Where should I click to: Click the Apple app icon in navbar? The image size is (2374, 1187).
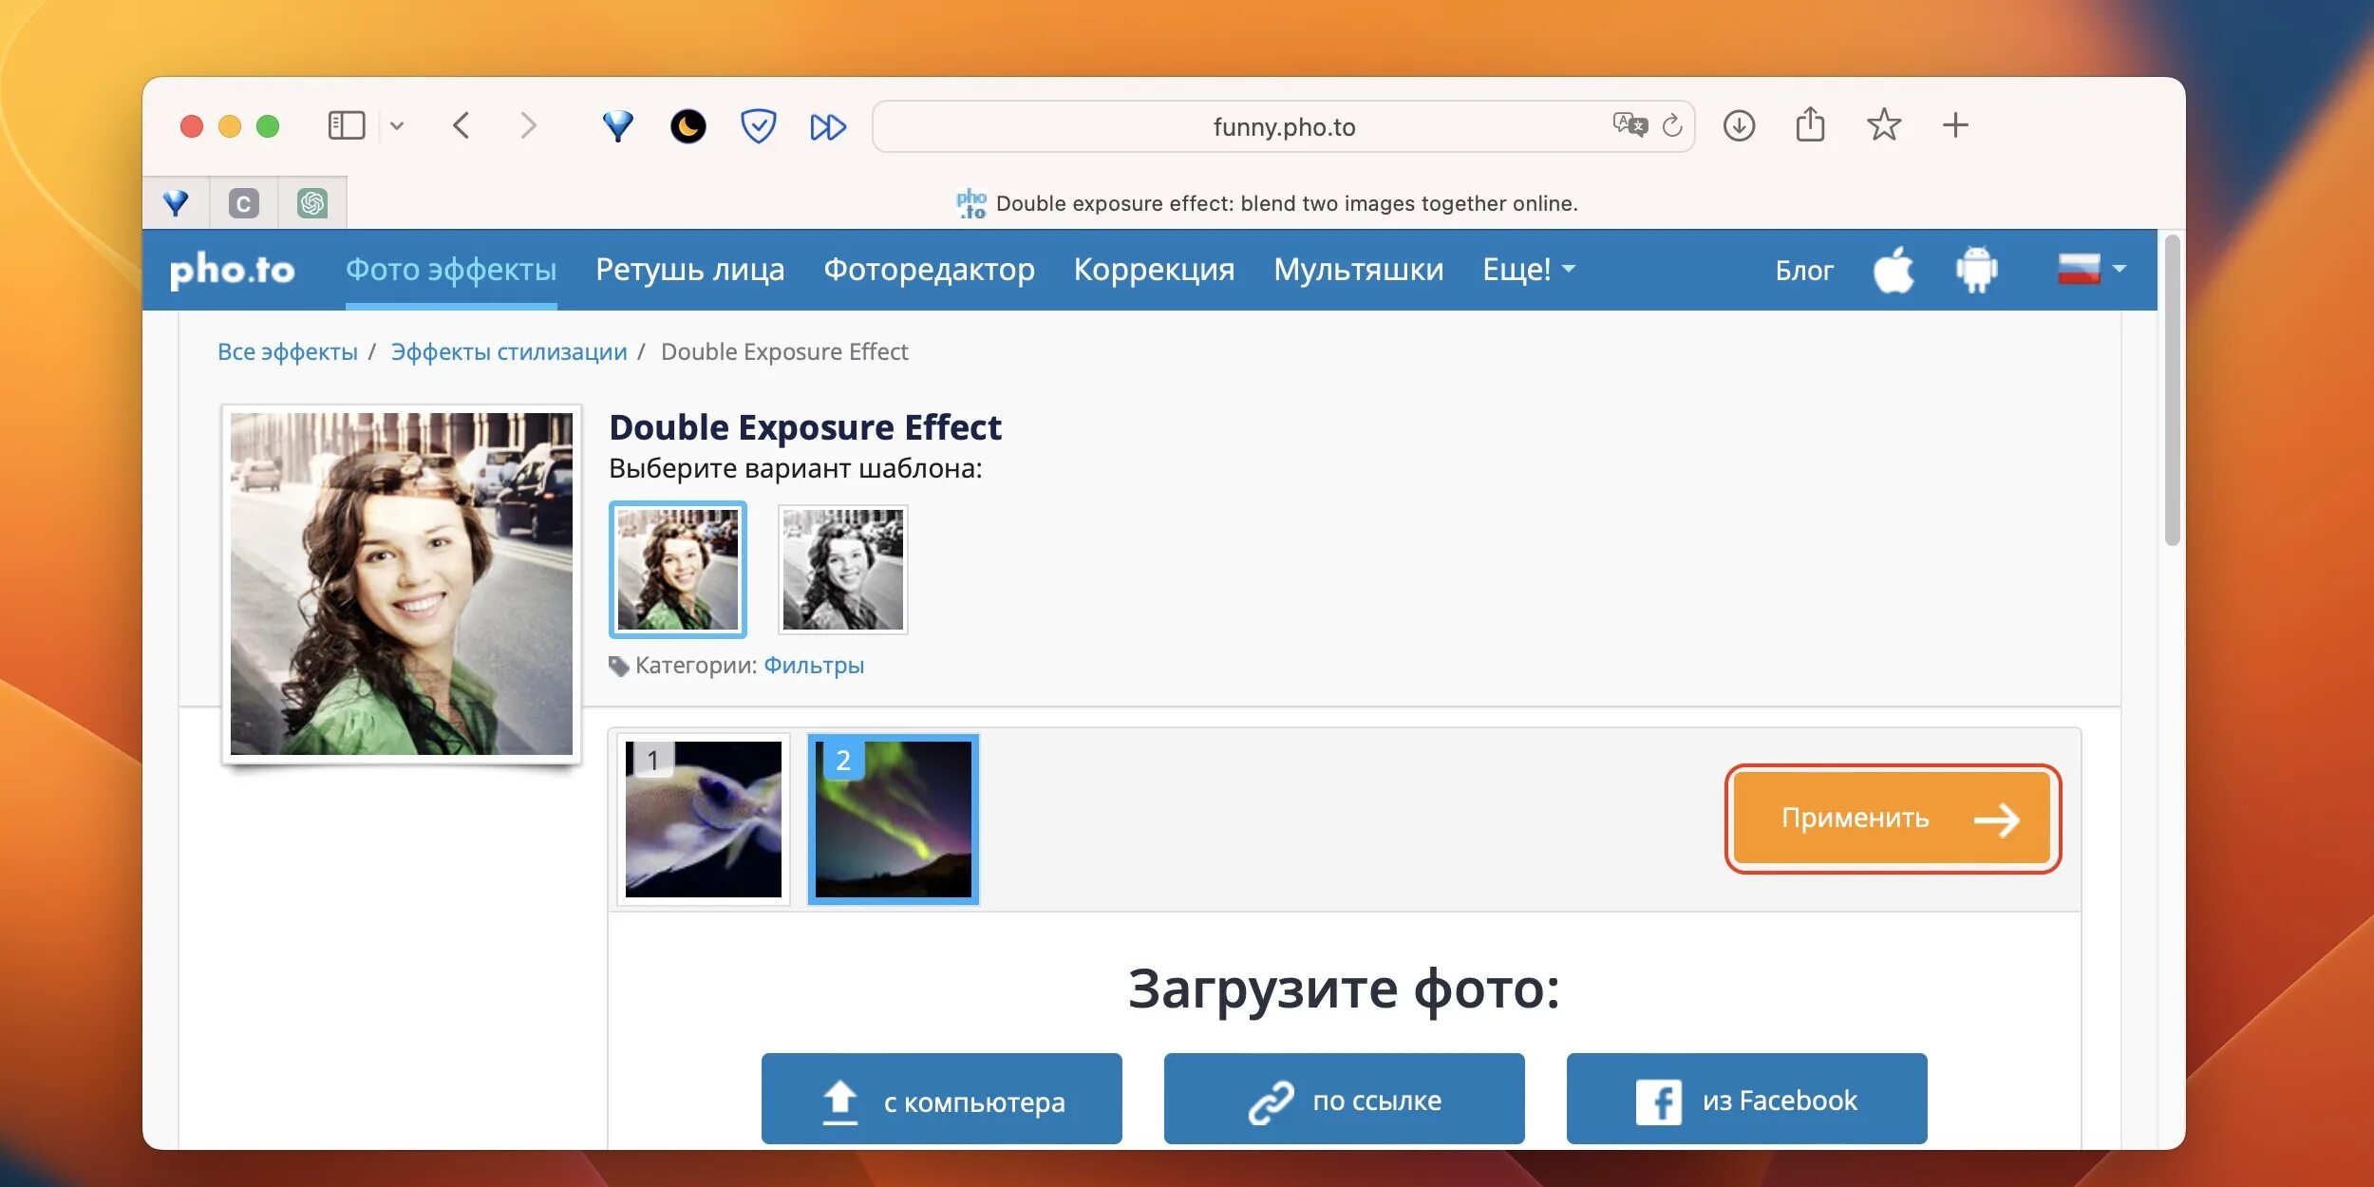[1894, 270]
